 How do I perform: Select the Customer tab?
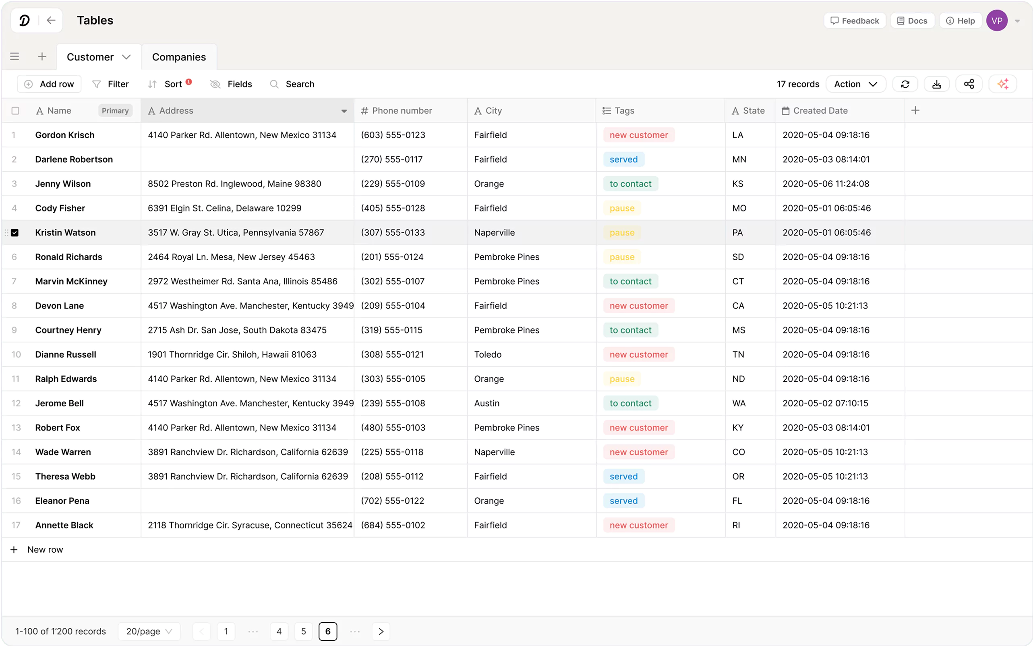click(x=90, y=57)
